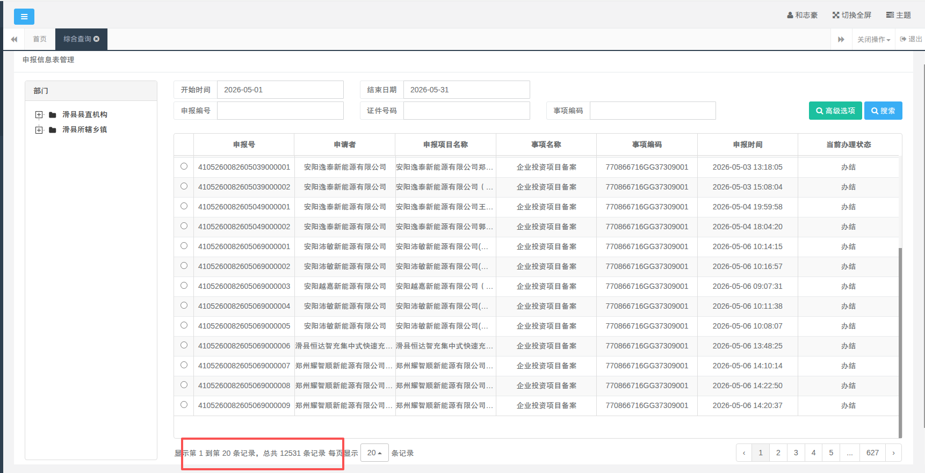Expand the 滑县所辖乡镇 tree node
Screen dimensions: 925x473
pos(39,129)
